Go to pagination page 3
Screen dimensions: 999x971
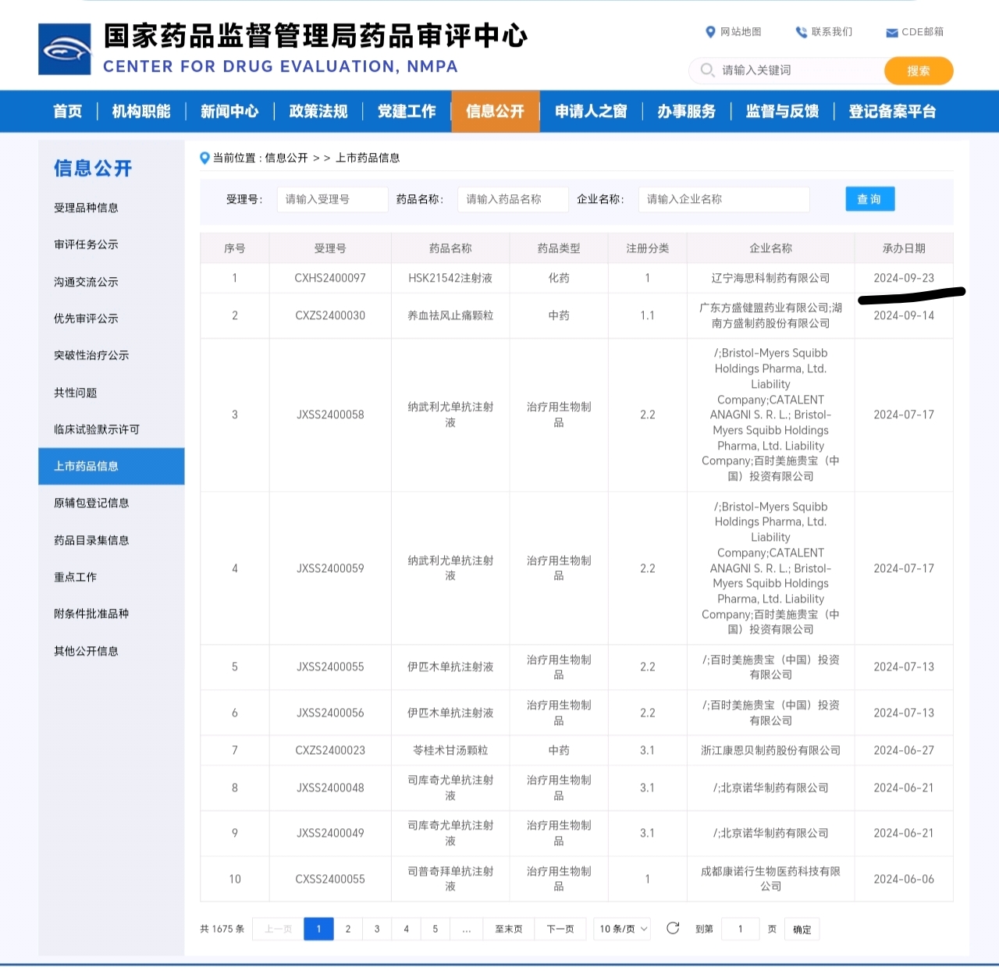coord(377,929)
